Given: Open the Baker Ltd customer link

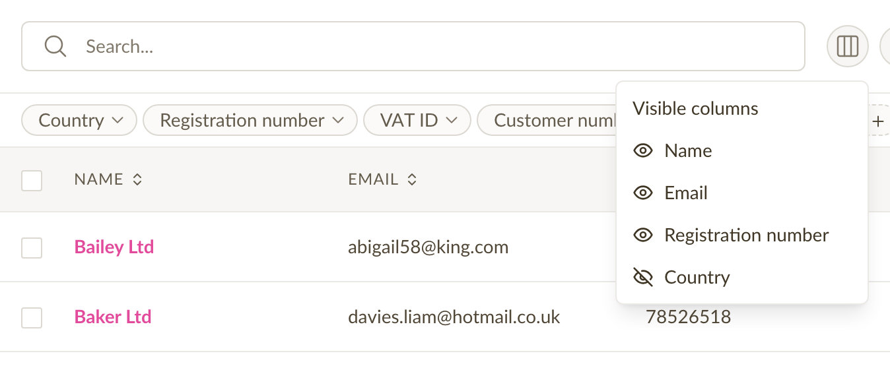Looking at the screenshot, I should [113, 317].
